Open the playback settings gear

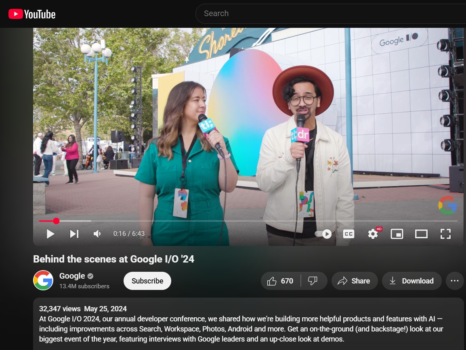(372, 234)
